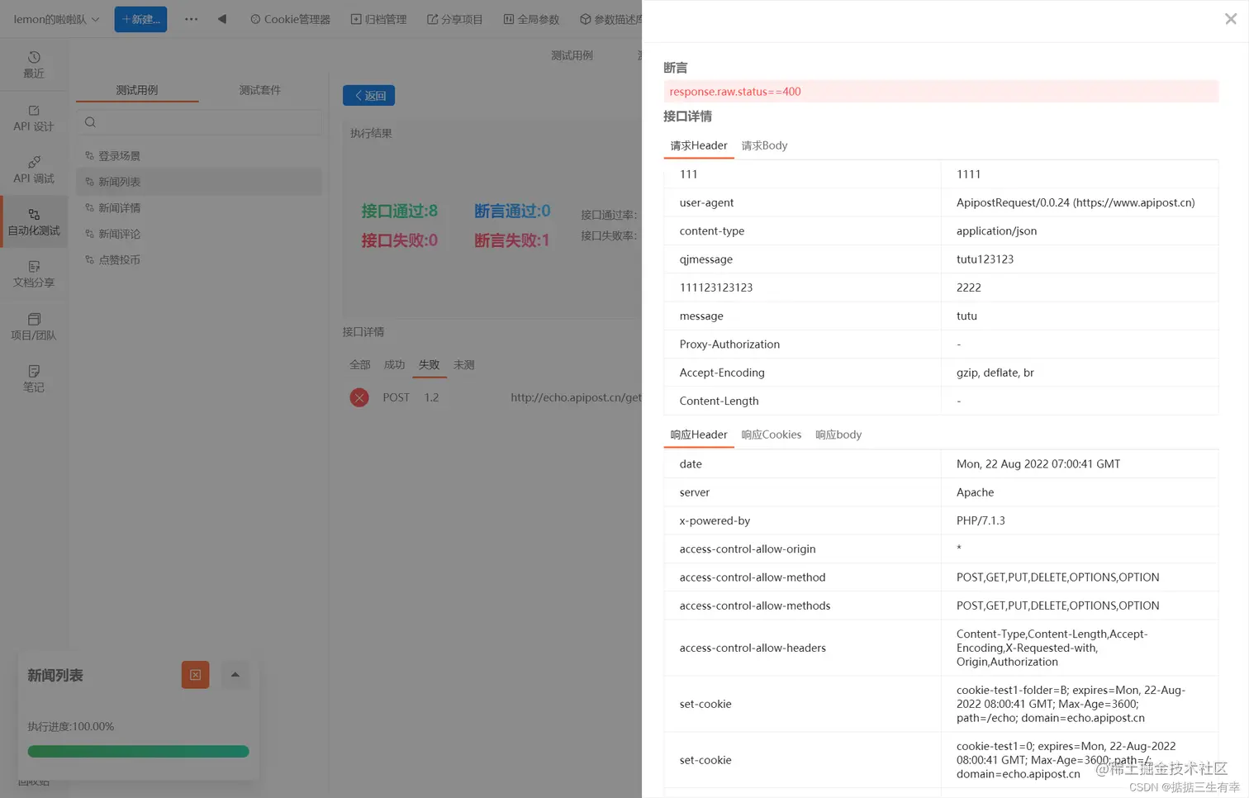Screen dimensions: 1249x798
Task: Open the 最近 recent sidebar item
Action: pyautogui.click(x=34, y=64)
